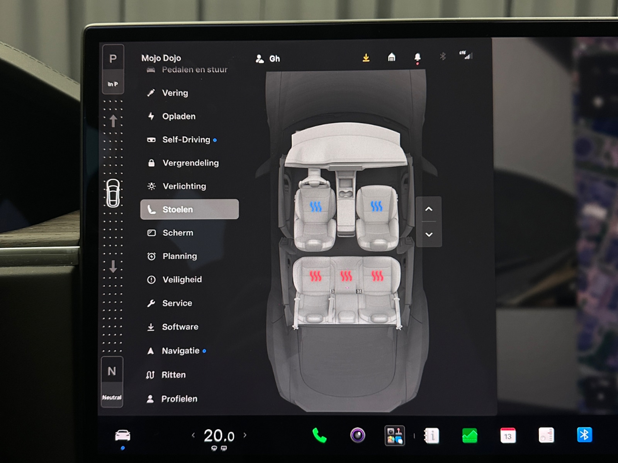Tap the notification bell icon
This screenshot has width=618, height=463.
(x=417, y=58)
